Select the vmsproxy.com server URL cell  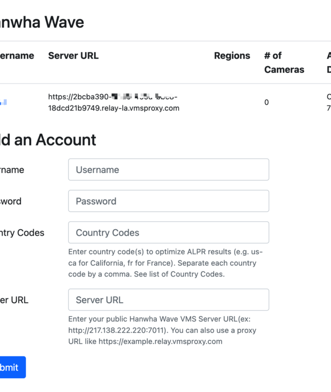114,102
